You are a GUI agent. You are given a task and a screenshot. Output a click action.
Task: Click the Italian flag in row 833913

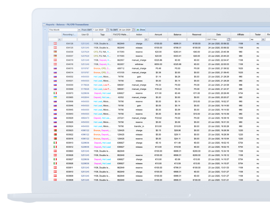55,143
